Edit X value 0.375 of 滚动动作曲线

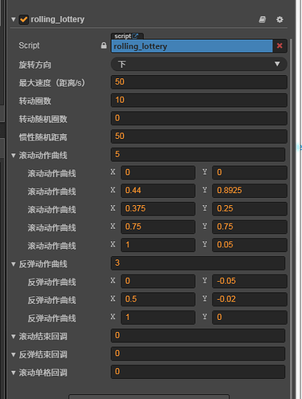coord(158,208)
